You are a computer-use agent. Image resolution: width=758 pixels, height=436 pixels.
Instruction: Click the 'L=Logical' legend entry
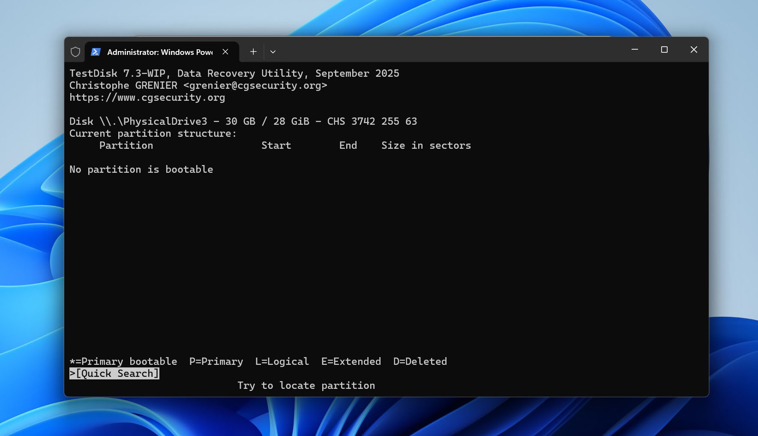(x=282, y=362)
